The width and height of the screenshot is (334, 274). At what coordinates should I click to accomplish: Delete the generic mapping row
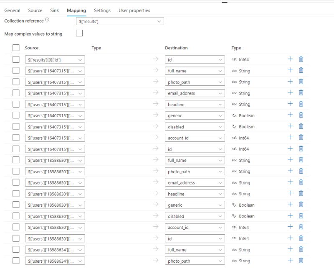tap(301, 115)
